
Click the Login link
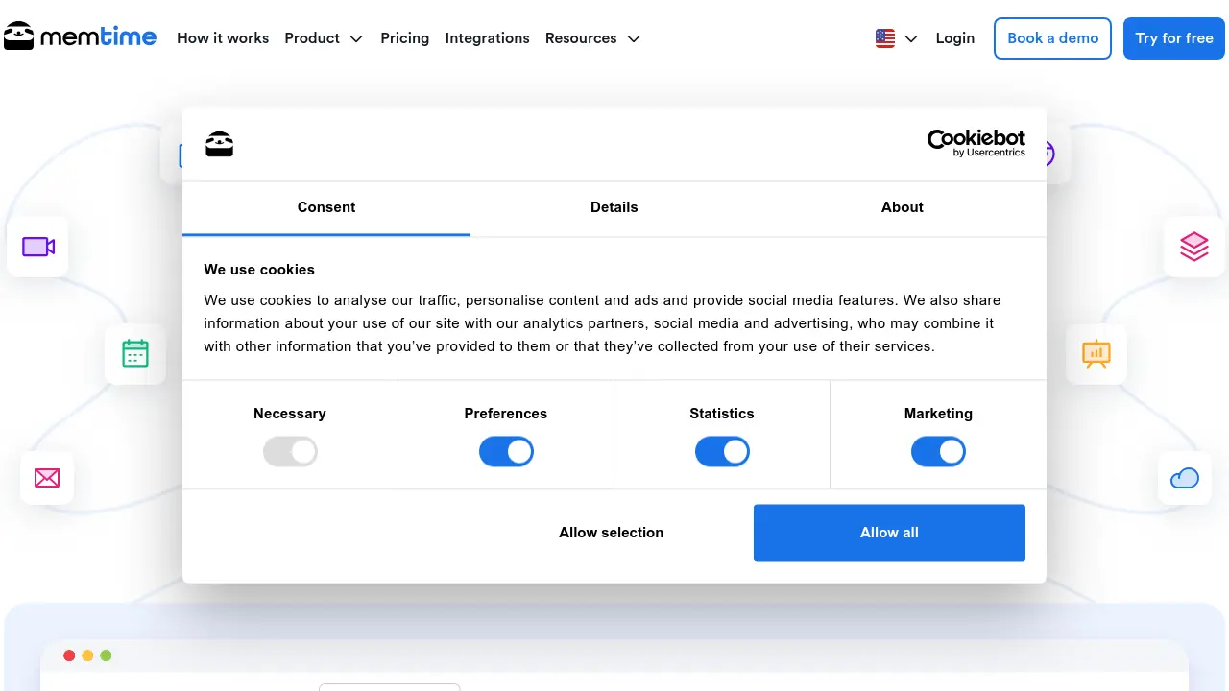click(x=955, y=38)
